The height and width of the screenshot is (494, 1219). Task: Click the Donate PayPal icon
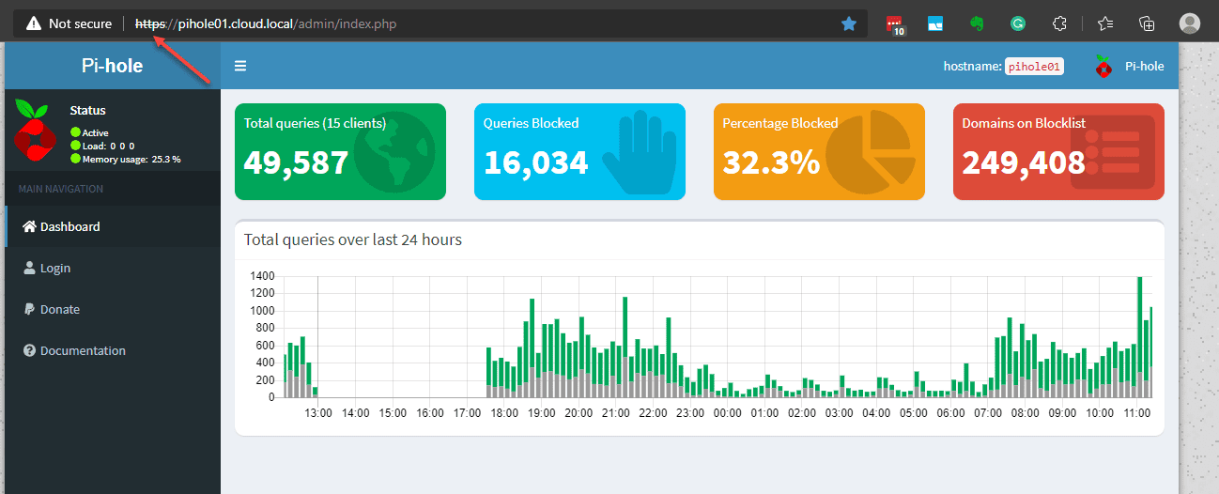[x=29, y=309]
